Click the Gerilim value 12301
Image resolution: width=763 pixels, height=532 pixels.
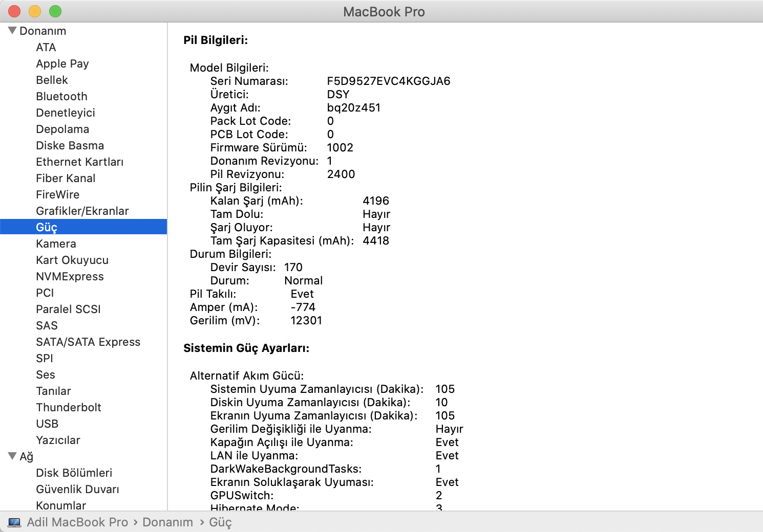click(x=306, y=321)
